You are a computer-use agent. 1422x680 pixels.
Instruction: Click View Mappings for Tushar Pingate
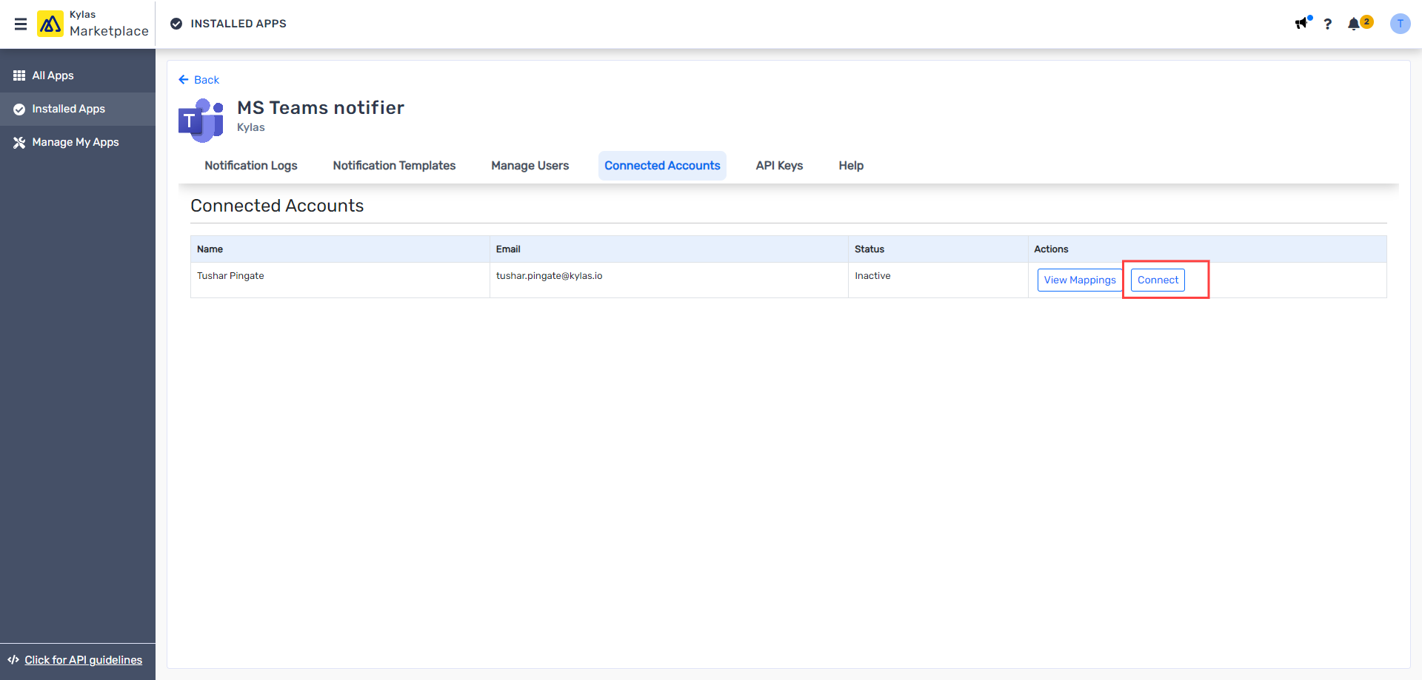click(1080, 280)
